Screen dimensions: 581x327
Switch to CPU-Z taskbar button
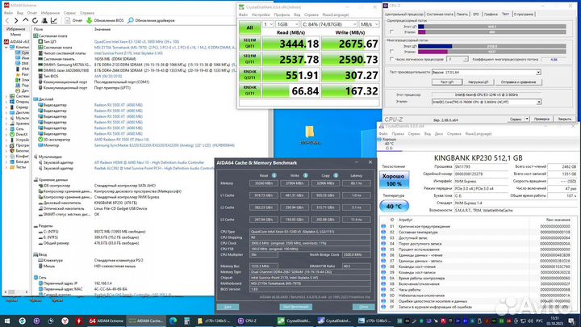pos(253,321)
